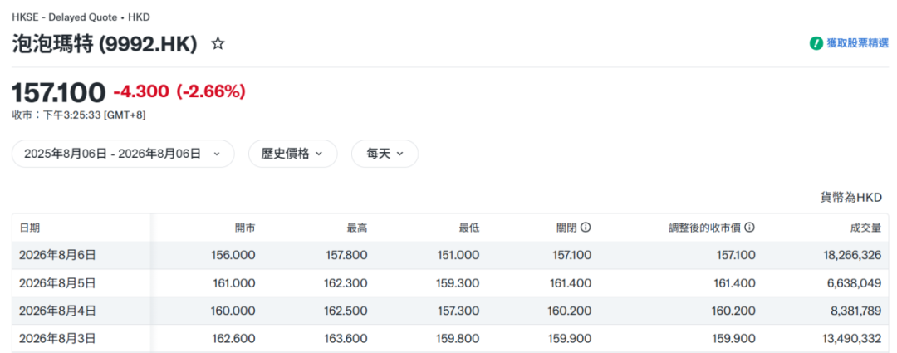Select volume 8,381,789

click(854, 311)
